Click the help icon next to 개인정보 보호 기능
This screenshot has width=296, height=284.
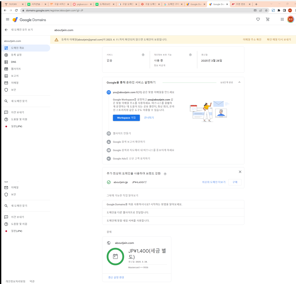tap(190, 55)
